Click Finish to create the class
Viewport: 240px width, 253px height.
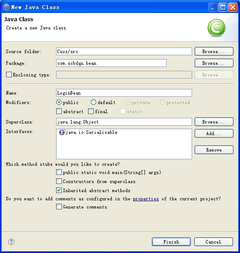tap(171, 242)
